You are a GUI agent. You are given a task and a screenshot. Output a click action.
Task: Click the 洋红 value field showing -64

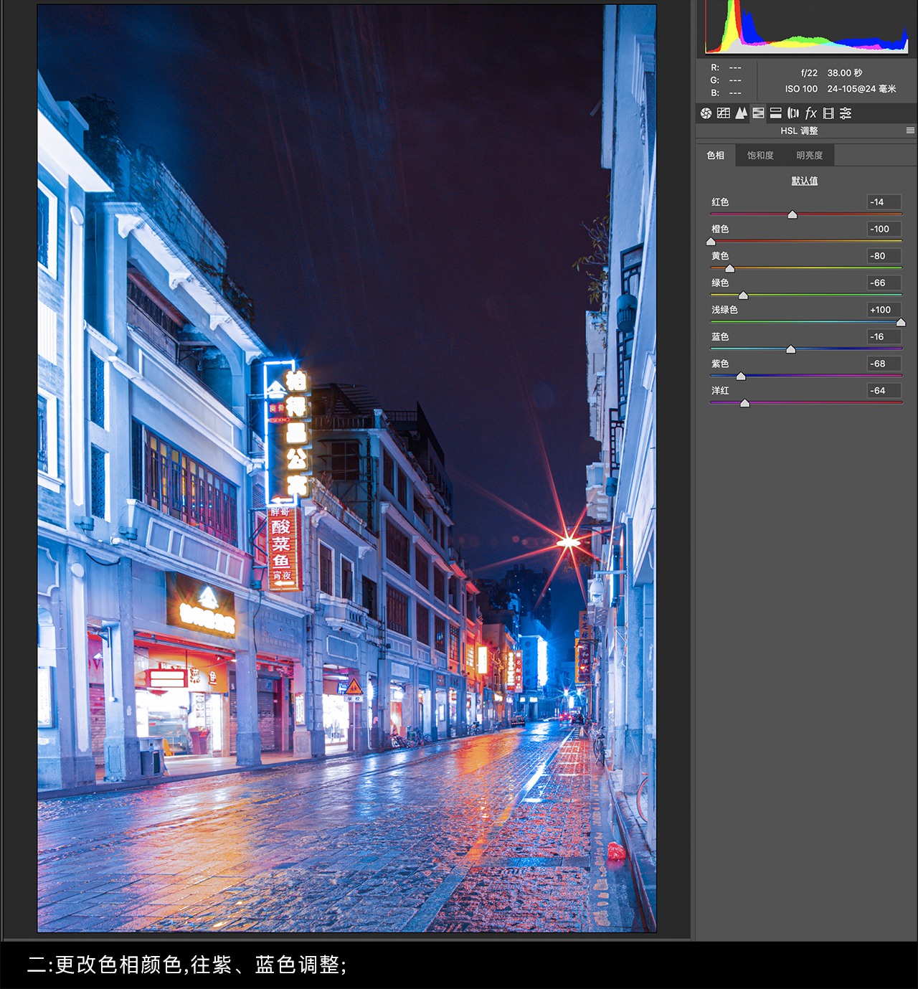[x=884, y=390]
